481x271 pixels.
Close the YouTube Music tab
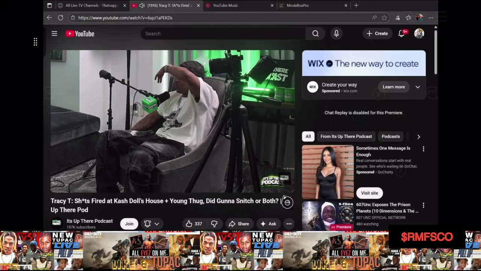point(272,5)
